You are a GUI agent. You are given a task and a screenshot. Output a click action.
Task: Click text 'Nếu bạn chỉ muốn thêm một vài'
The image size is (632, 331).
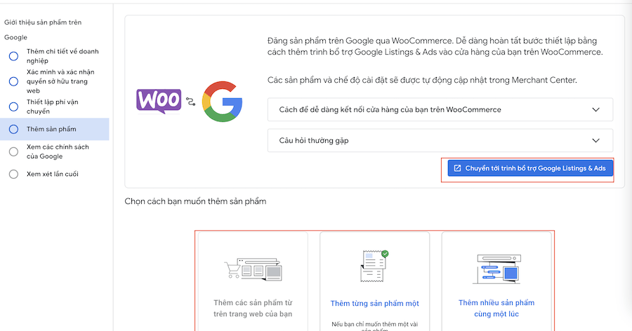pos(374,324)
